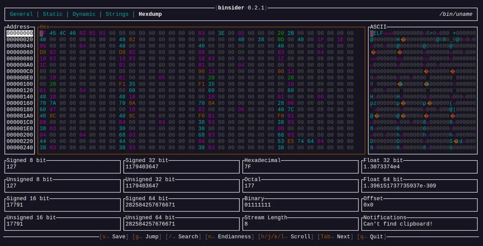Click /bin/uname file path label
The width and height of the screenshot is (483, 246).
pyautogui.click(x=456, y=14)
